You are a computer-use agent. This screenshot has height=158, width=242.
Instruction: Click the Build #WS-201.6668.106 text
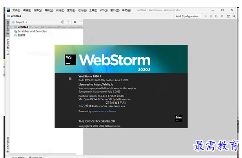click(x=104, y=80)
